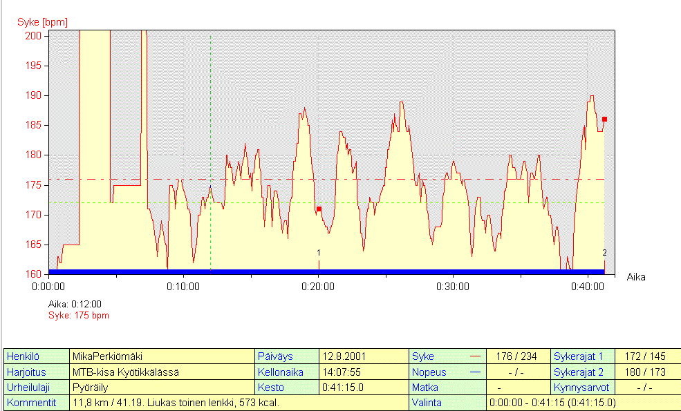This screenshot has width=681, height=411.
Task: Click the comment text starting with 11,8 km
Action: click(x=176, y=403)
